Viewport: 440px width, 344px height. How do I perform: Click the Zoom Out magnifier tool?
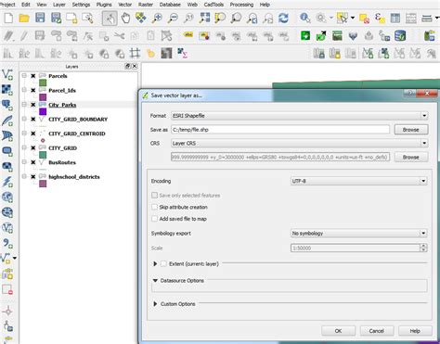pos(173,18)
